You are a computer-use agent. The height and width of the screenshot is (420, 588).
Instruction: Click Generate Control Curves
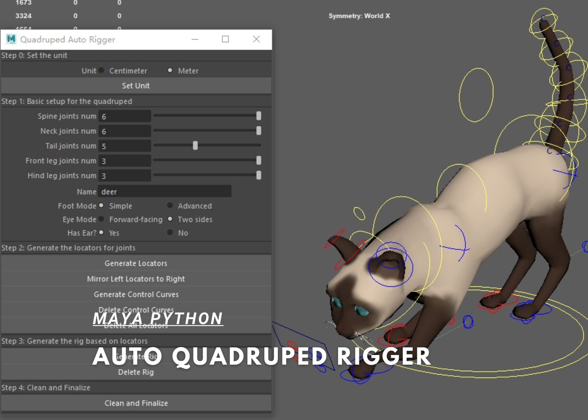click(136, 294)
